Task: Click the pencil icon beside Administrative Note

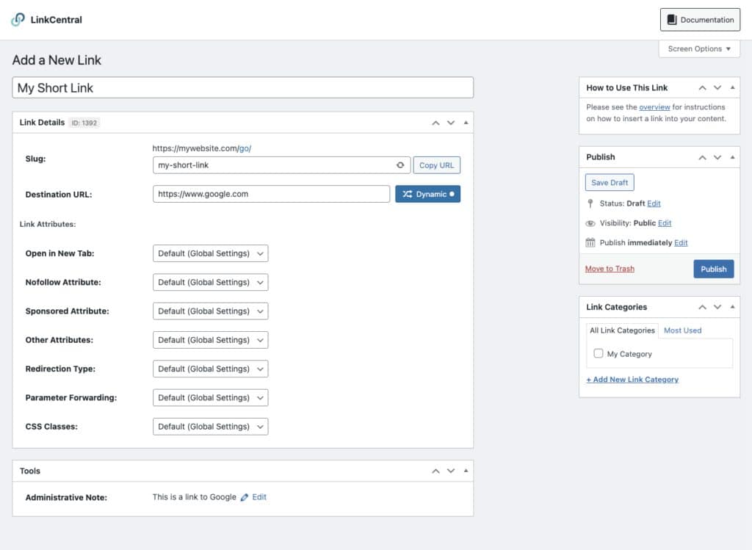Action: (x=245, y=497)
